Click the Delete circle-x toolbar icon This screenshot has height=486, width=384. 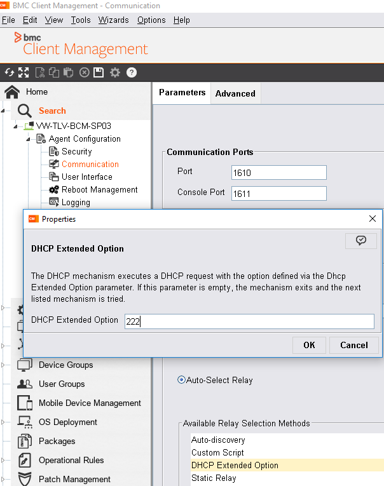85,72
